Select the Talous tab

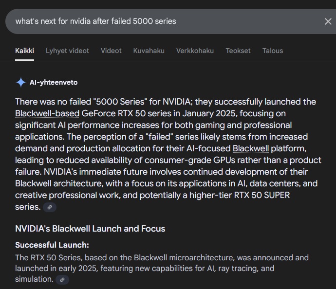pyautogui.click(x=273, y=51)
